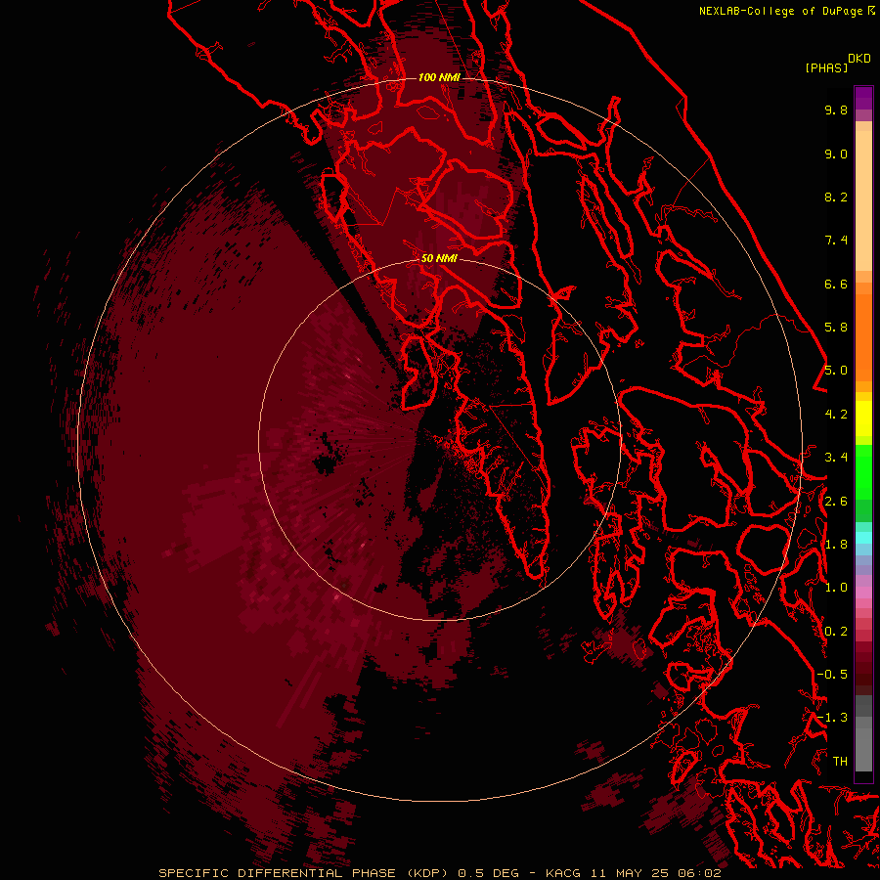Click the TH threshold label on the scale
This screenshot has width=880, height=880.
pos(840,762)
